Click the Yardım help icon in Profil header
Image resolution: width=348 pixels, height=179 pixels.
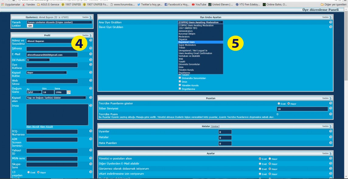(x=90, y=35)
